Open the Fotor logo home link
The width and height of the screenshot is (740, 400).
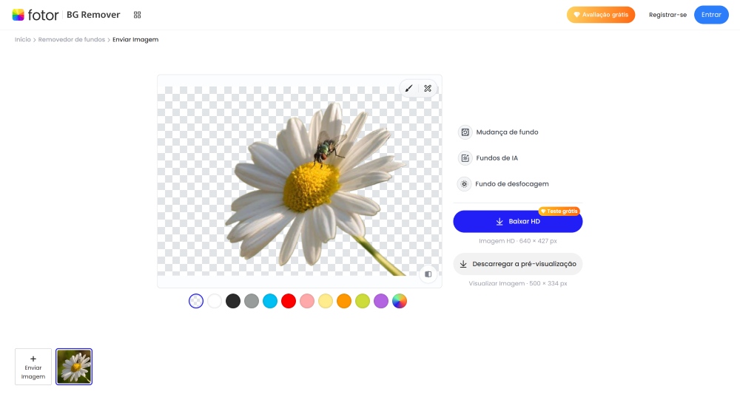coord(36,15)
